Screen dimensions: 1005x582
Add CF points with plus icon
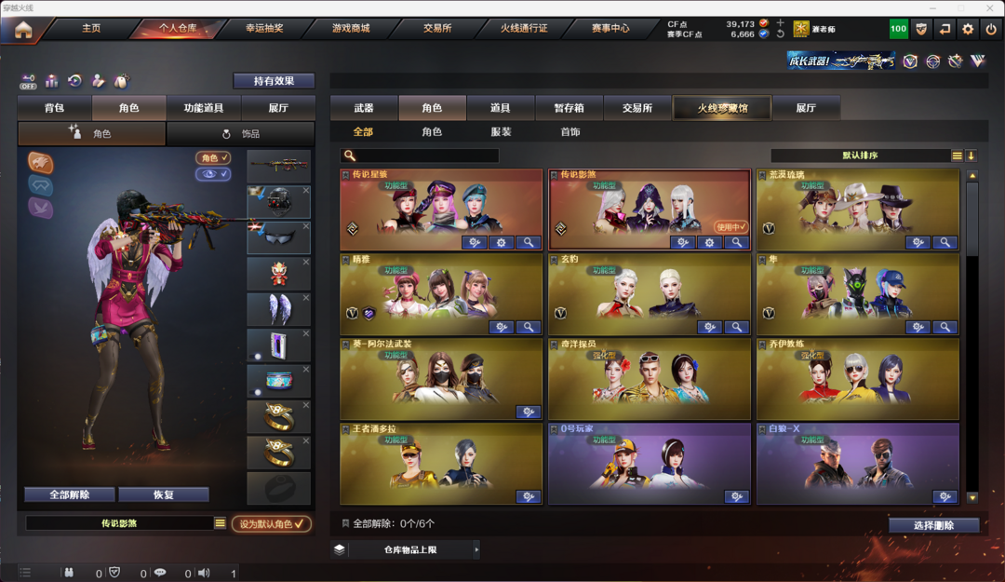(780, 23)
